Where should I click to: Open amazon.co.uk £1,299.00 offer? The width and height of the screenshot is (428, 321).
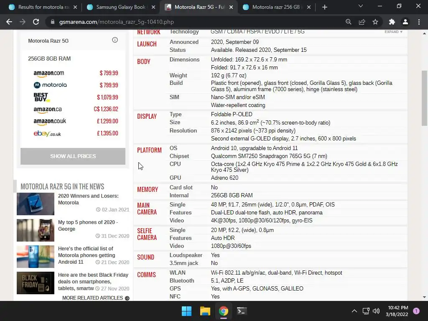coord(76,121)
